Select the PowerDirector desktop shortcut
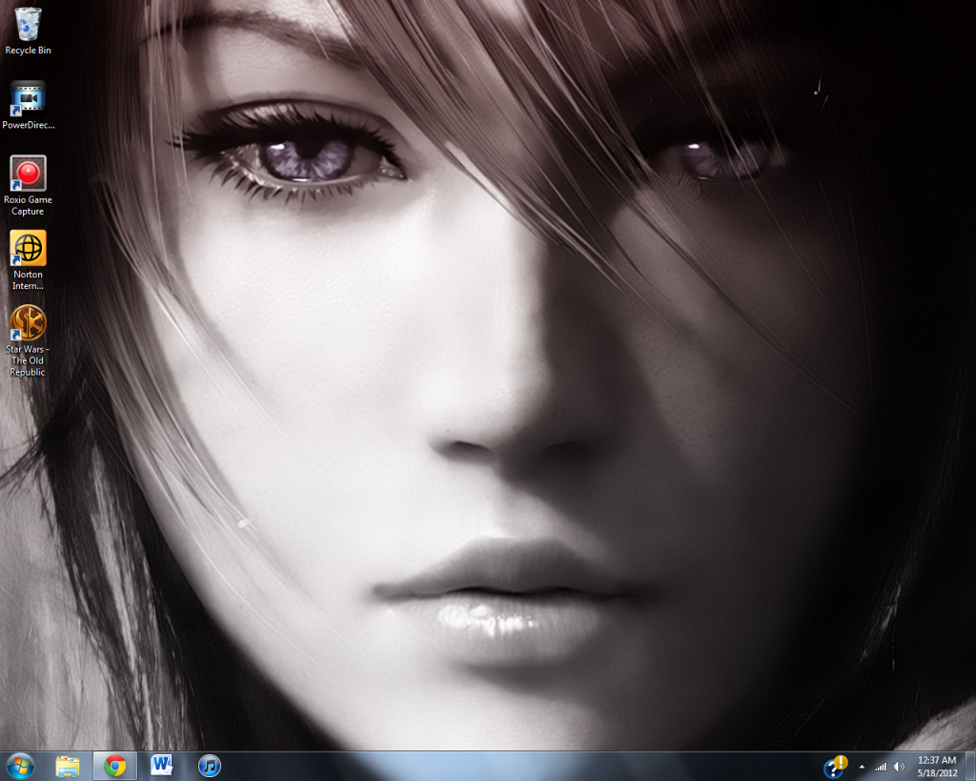Screen dimensions: 976x781 click(x=28, y=105)
